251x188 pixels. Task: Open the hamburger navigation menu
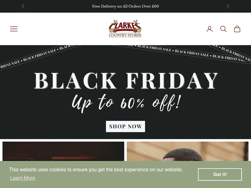point(14,29)
